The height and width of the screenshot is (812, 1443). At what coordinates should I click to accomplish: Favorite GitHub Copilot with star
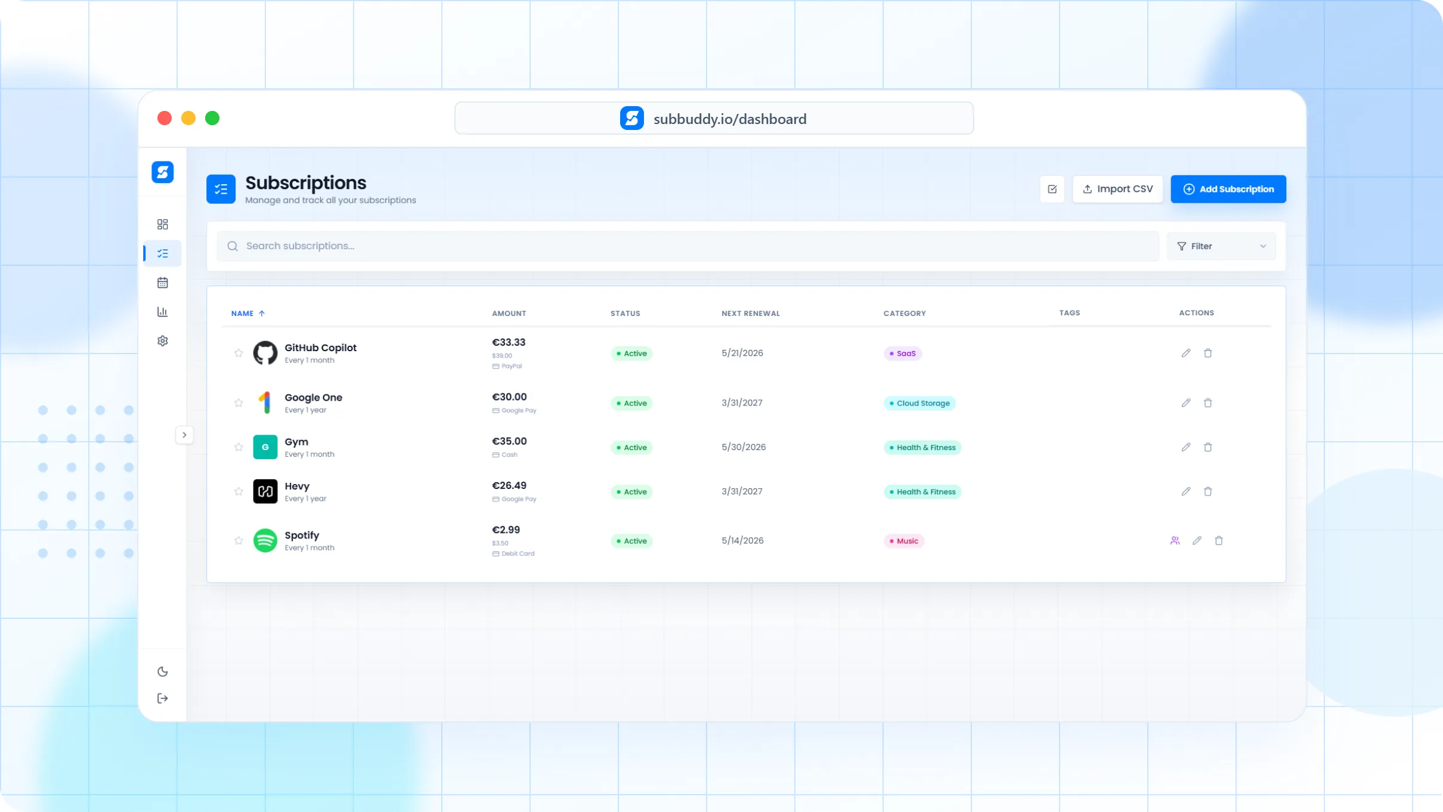coord(239,353)
